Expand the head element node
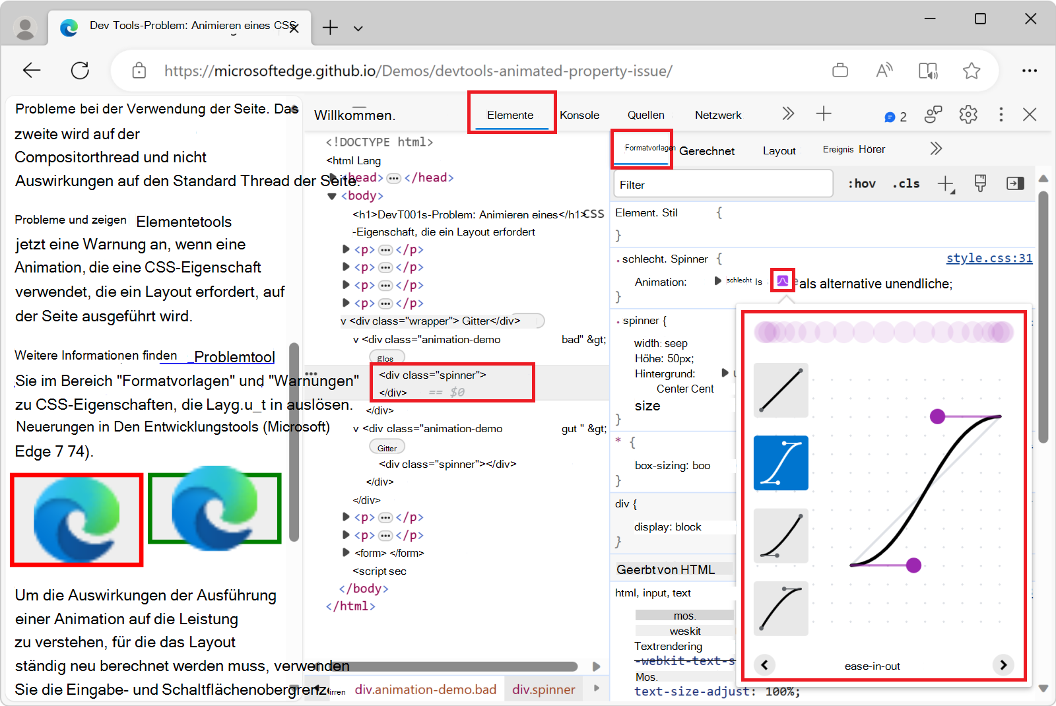The image size is (1056, 706). 333,177
